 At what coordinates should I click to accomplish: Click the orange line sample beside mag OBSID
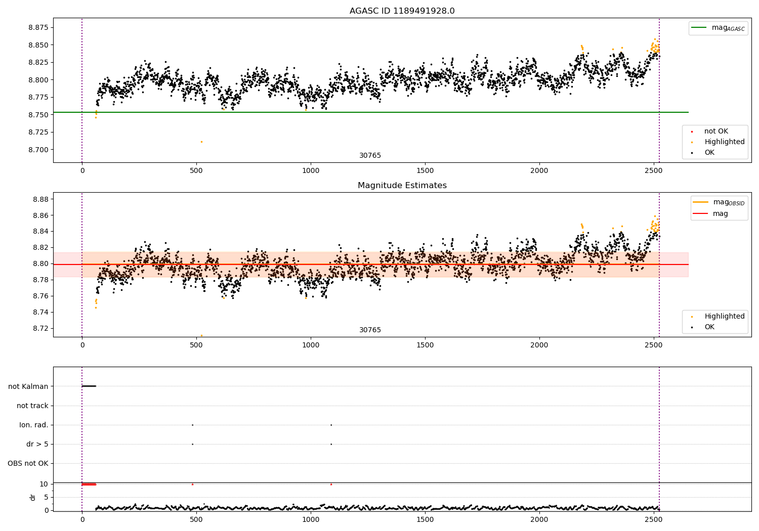(x=700, y=202)
